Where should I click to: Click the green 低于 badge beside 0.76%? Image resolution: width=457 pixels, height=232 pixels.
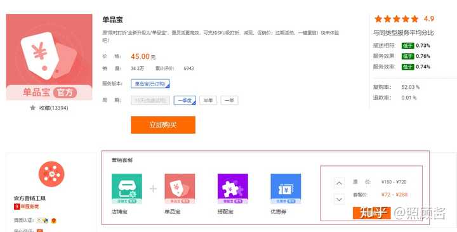click(407, 56)
